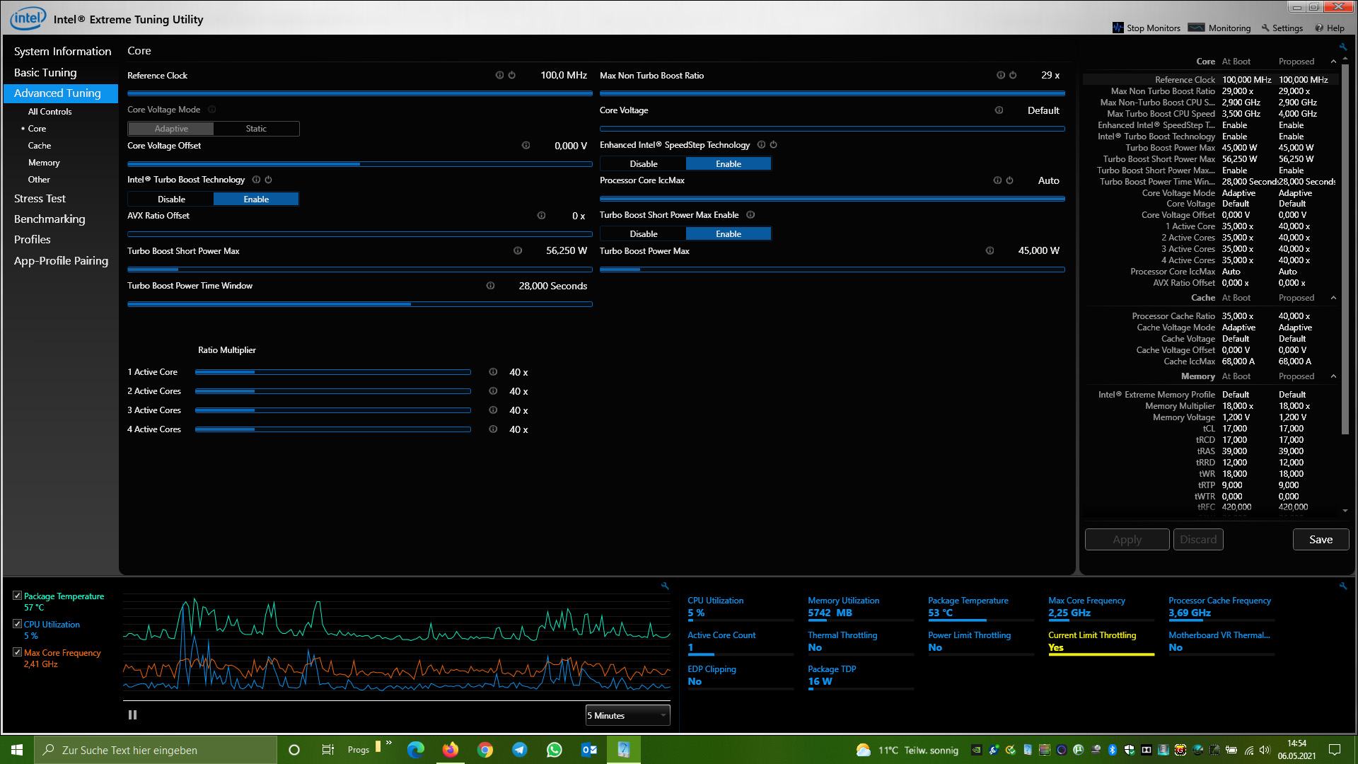This screenshot has width=1358, height=764.
Task: Open Outlook from the taskbar
Action: [x=588, y=750]
